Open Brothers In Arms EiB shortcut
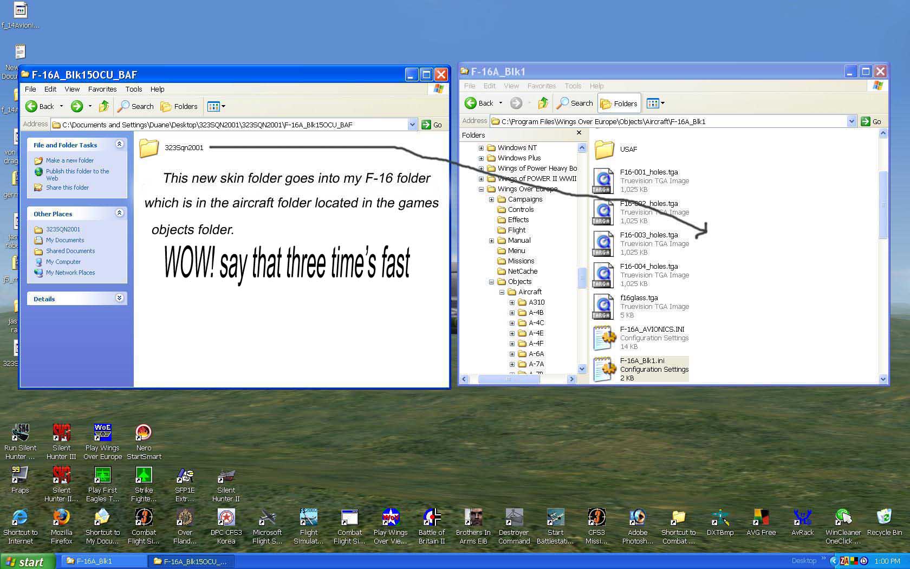The image size is (910, 569). coord(473,526)
